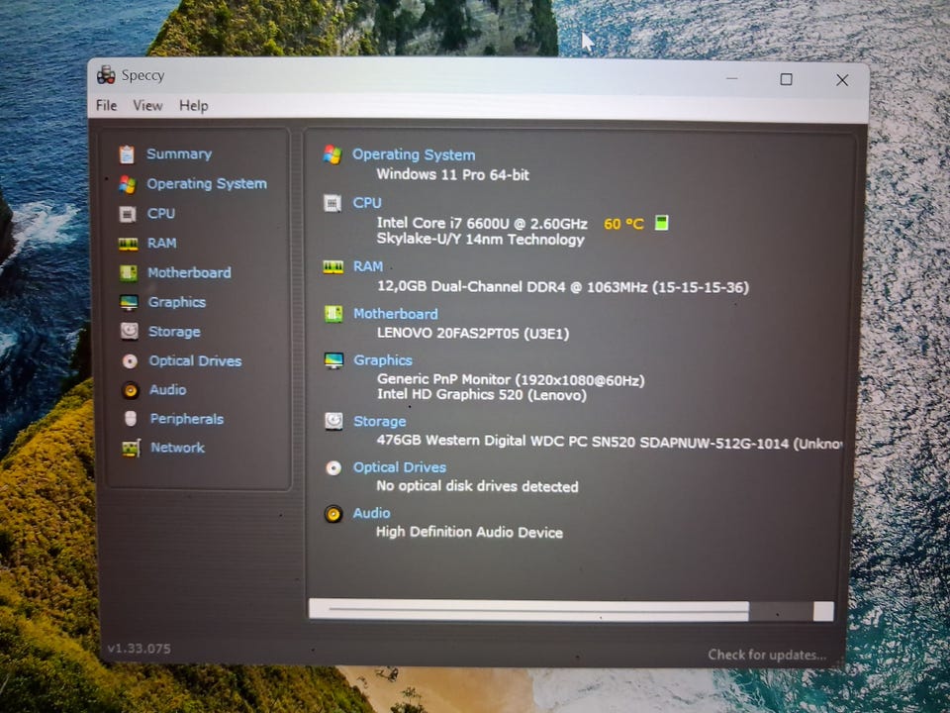Click the RAM stick icon in sidebar
Screen dimensions: 950x713
[128, 244]
